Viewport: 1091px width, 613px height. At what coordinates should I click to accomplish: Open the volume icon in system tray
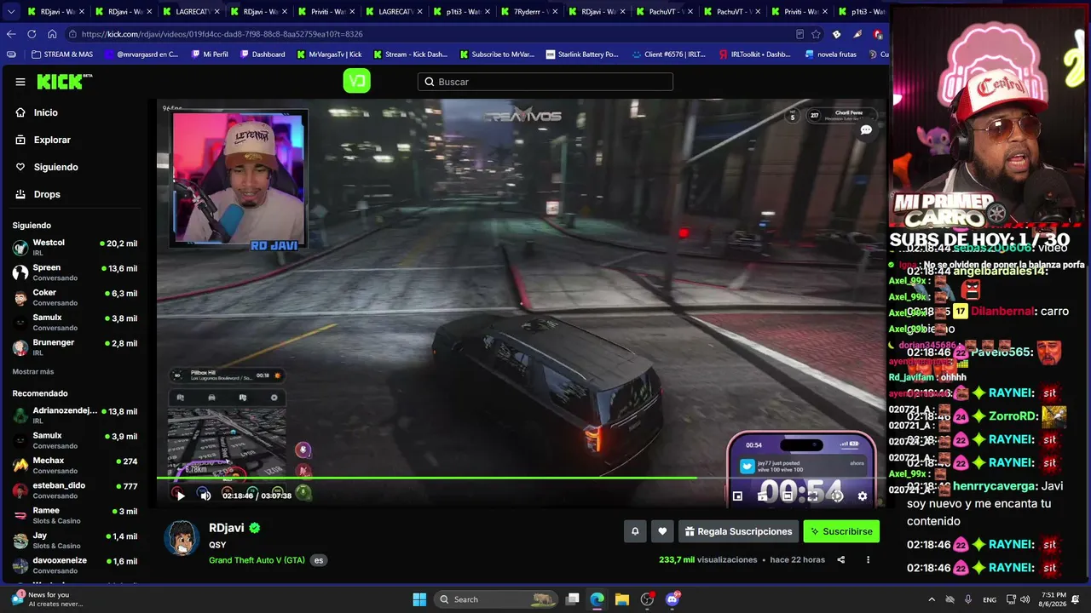click(x=1025, y=599)
